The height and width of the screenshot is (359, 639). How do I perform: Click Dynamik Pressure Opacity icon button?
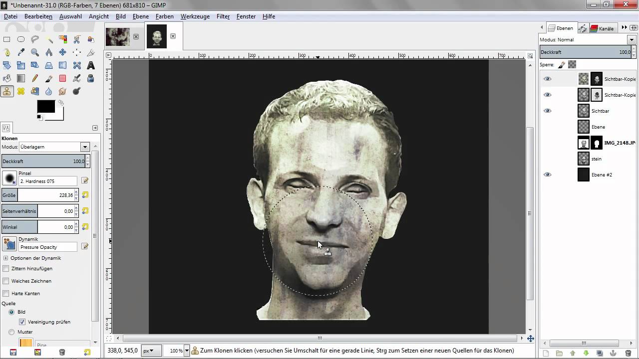9,244
